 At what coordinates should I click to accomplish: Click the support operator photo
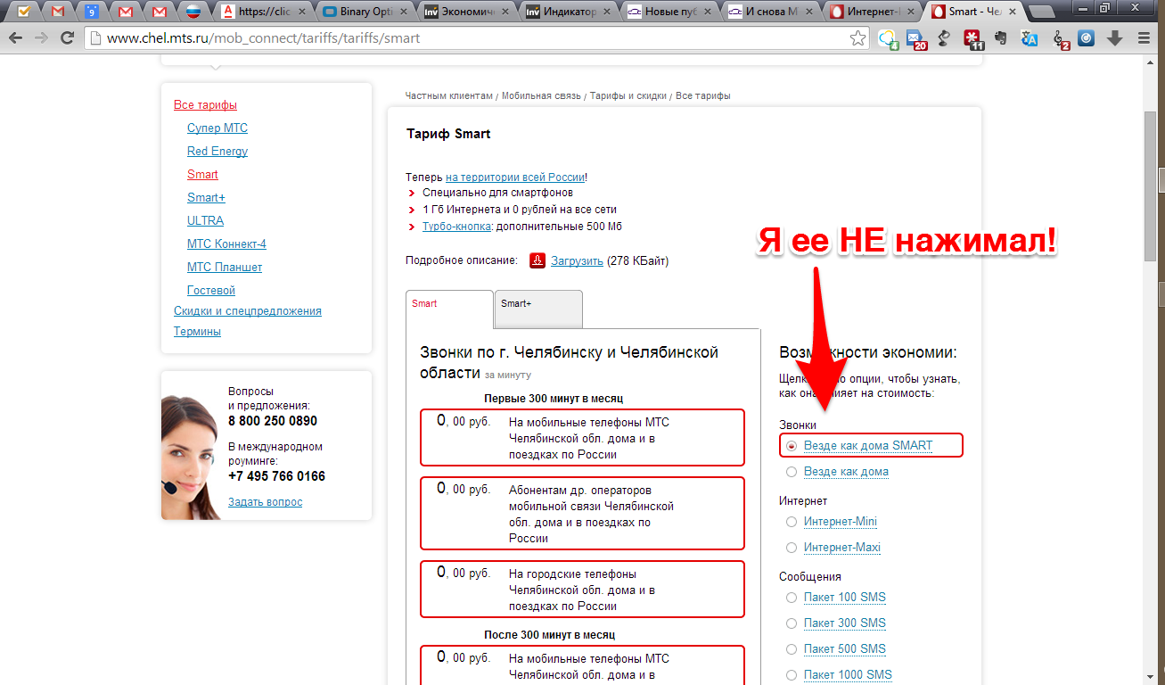(x=191, y=455)
